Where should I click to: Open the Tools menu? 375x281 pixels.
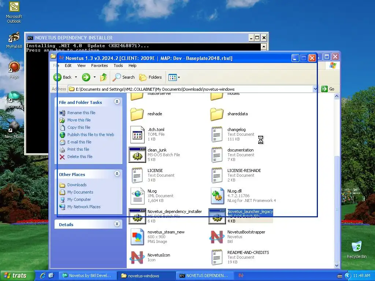click(x=118, y=65)
